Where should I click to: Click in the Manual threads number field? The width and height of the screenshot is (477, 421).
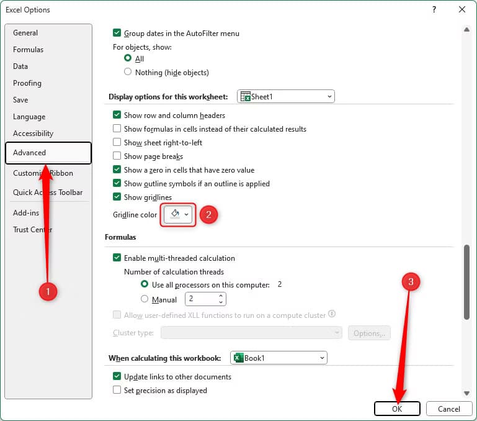click(x=202, y=299)
